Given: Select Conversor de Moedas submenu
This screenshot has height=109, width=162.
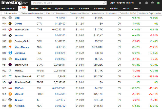Looking at the screenshot, I should 79,13.
